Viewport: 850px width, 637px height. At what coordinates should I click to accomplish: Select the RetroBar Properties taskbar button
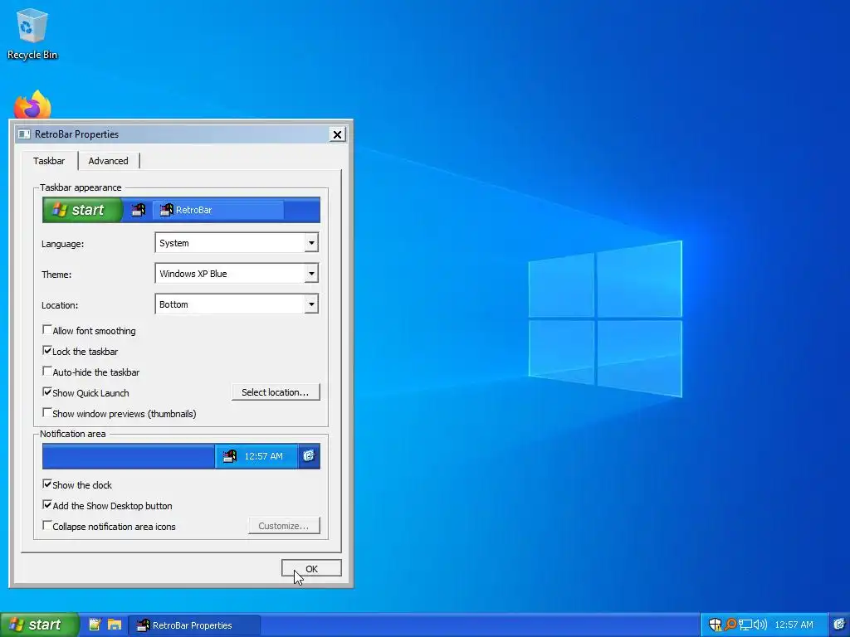tap(194, 625)
